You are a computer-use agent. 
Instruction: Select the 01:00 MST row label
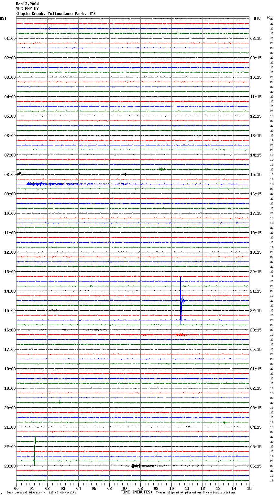pyautogui.click(x=10, y=39)
